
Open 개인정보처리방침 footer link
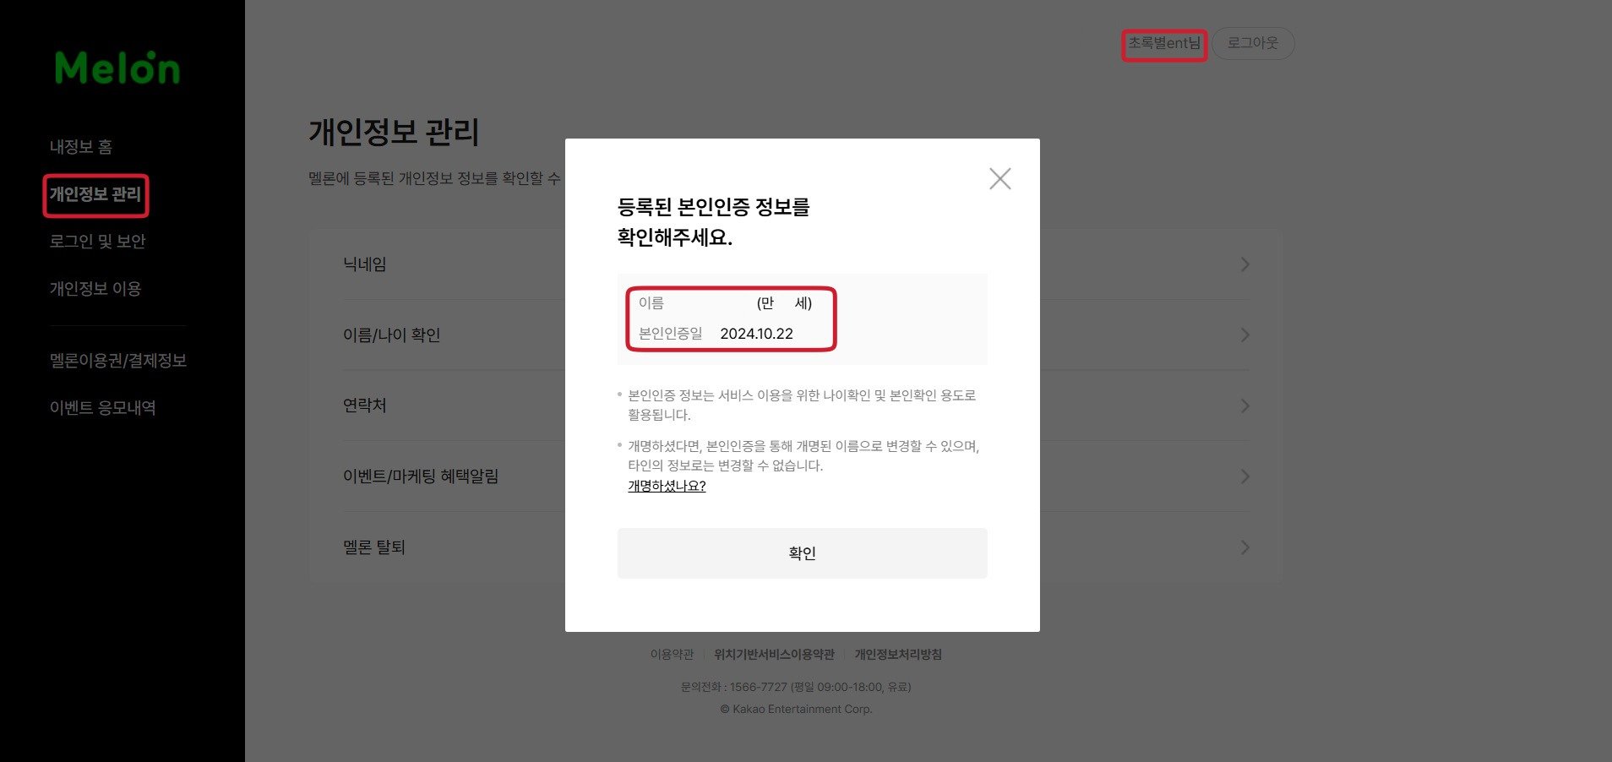898,655
